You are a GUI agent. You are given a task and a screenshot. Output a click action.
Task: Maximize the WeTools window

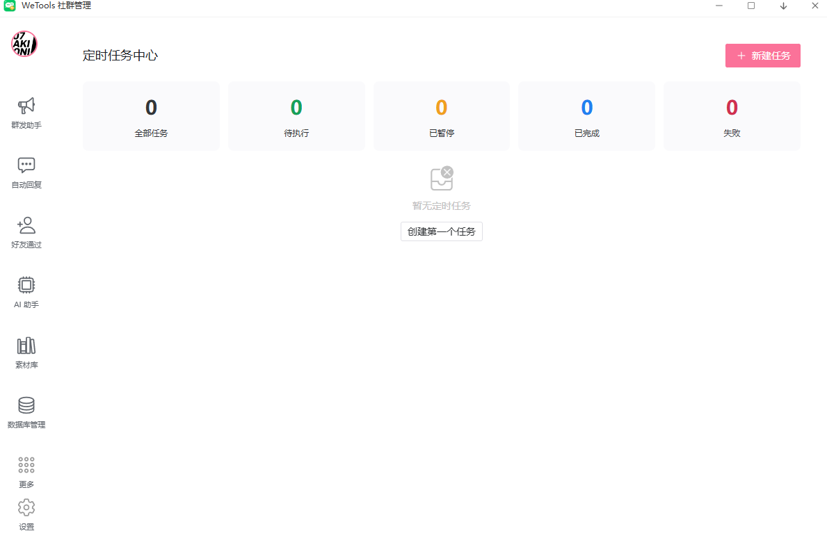(x=751, y=6)
